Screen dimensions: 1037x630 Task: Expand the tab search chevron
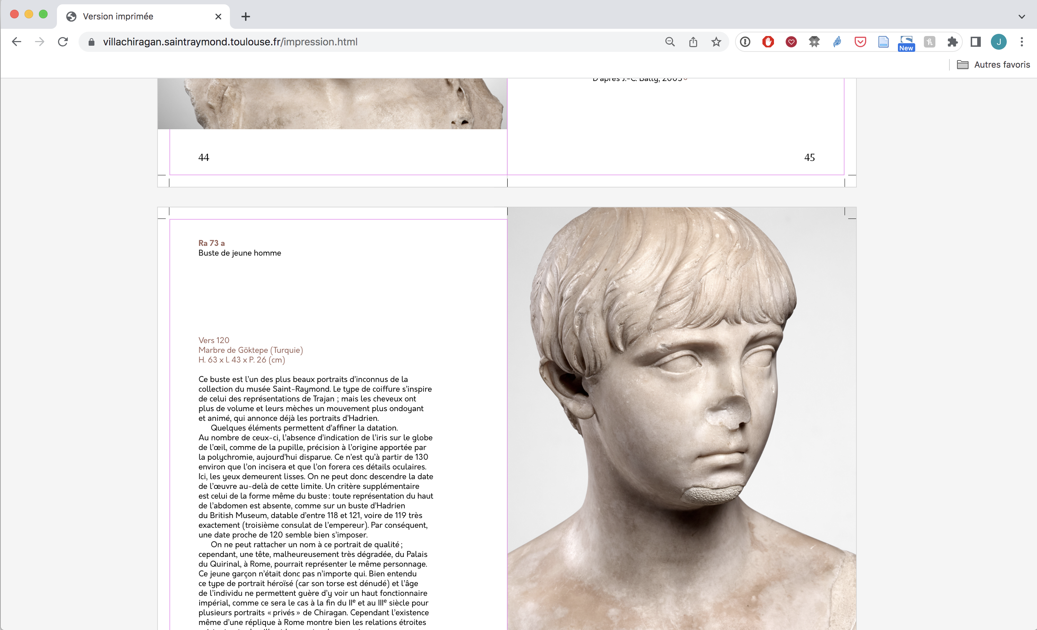click(1022, 17)
